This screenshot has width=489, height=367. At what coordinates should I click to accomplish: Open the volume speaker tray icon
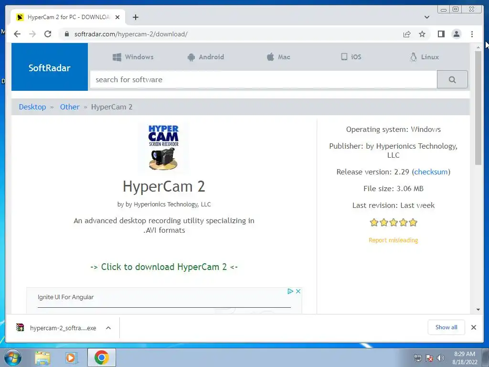coord(441,358)
